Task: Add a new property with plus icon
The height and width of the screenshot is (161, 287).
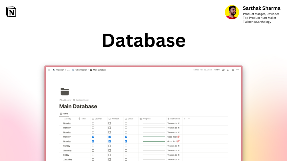Action: click(x=184, y=119)
